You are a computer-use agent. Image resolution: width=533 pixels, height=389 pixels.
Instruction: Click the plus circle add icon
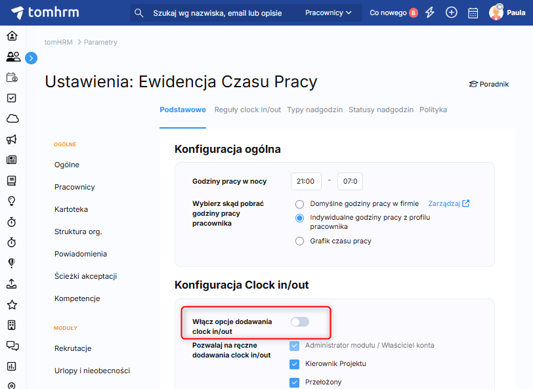[x=451, y=12]
